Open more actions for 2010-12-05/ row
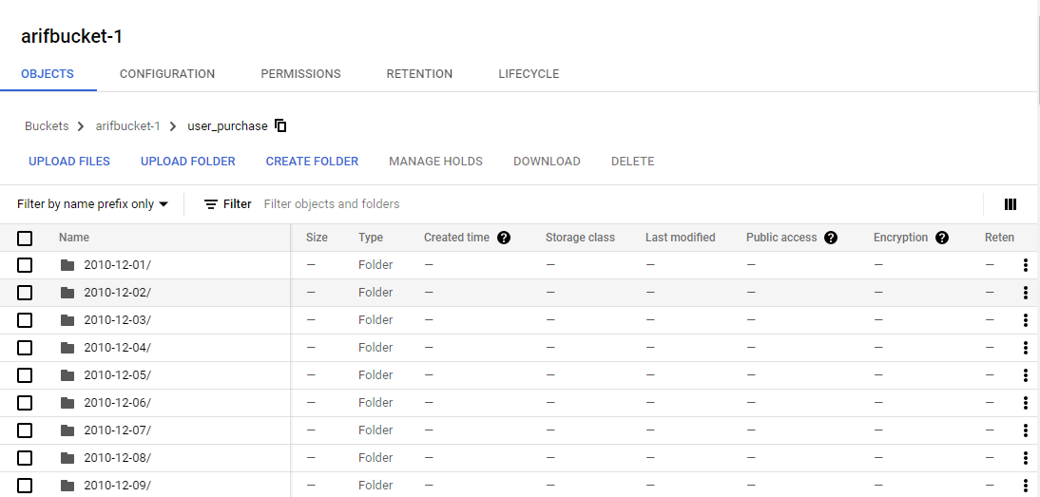Viewport: 1040px width, 497px height. 1026,375
